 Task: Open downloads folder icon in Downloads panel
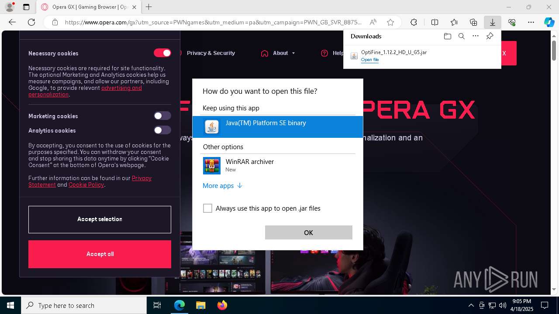click(x=447, y=36)
